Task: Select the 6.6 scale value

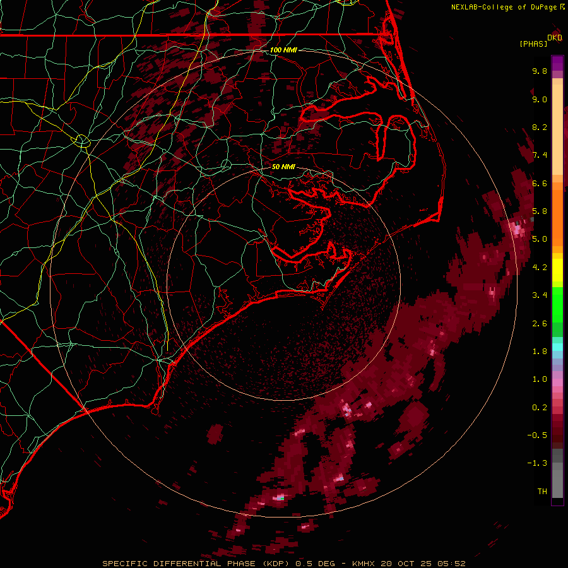Action: point(540,183)
